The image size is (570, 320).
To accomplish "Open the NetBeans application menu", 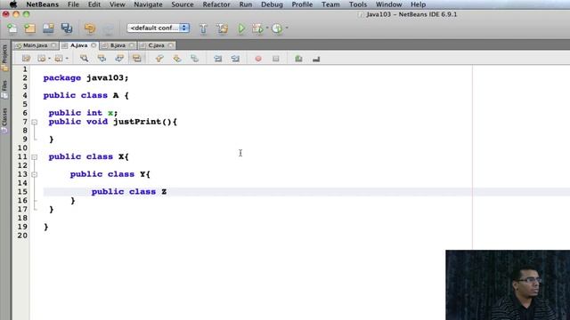I will (42, 4).
